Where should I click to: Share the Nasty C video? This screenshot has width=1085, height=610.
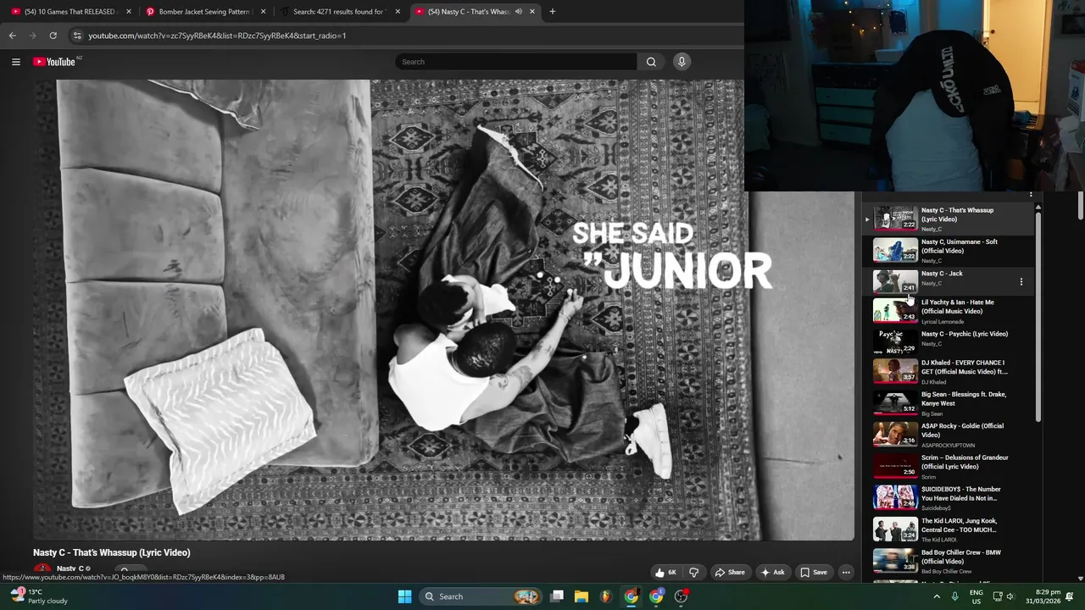tap(730, 573)
